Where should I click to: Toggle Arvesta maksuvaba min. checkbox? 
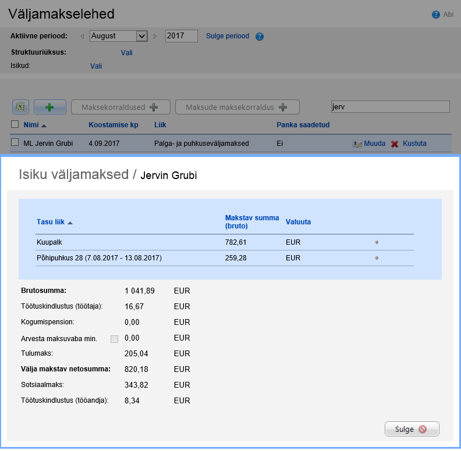pos(114,338)
